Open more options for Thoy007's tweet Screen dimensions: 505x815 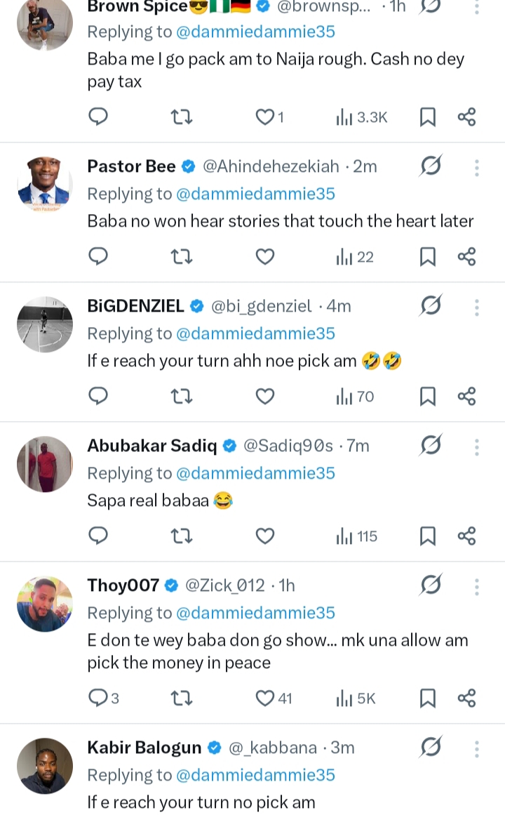[x=477, y=586]
